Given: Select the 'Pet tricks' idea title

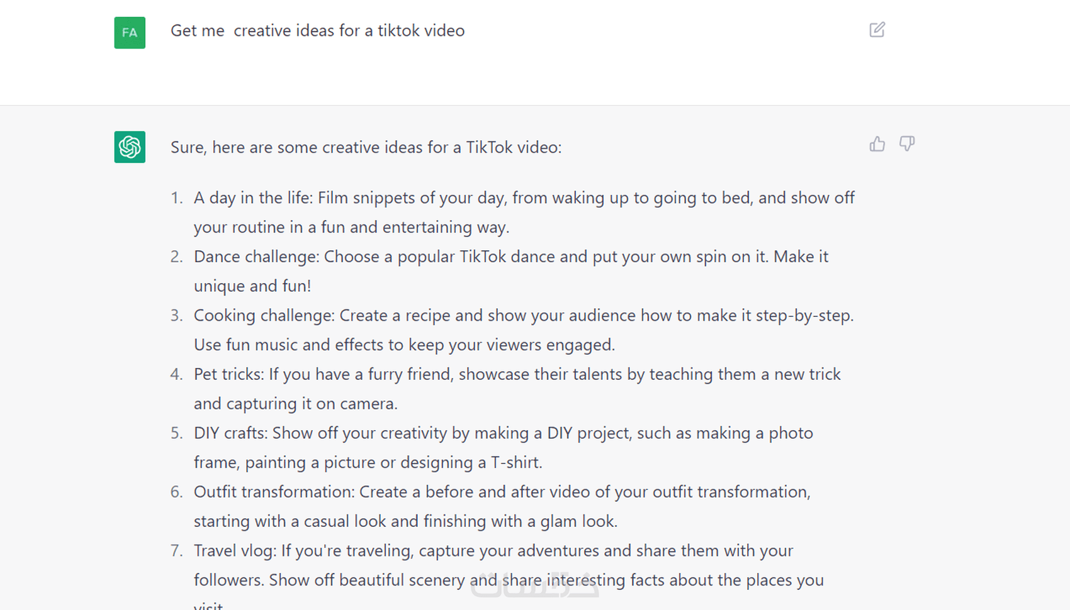Looking at the screenshot, I should tap(228, 374).
